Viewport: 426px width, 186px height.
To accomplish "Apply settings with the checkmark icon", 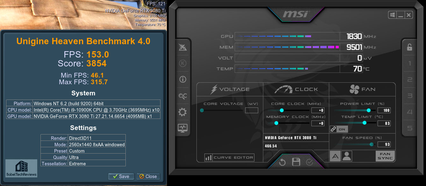I will click(x=309, y=162).
